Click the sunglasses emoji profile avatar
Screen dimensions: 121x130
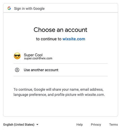17,56
